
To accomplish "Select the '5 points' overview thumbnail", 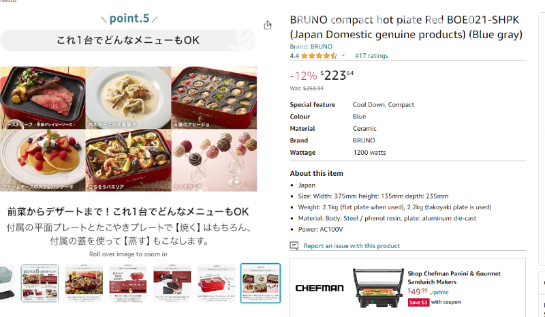I will click(40, 283).
